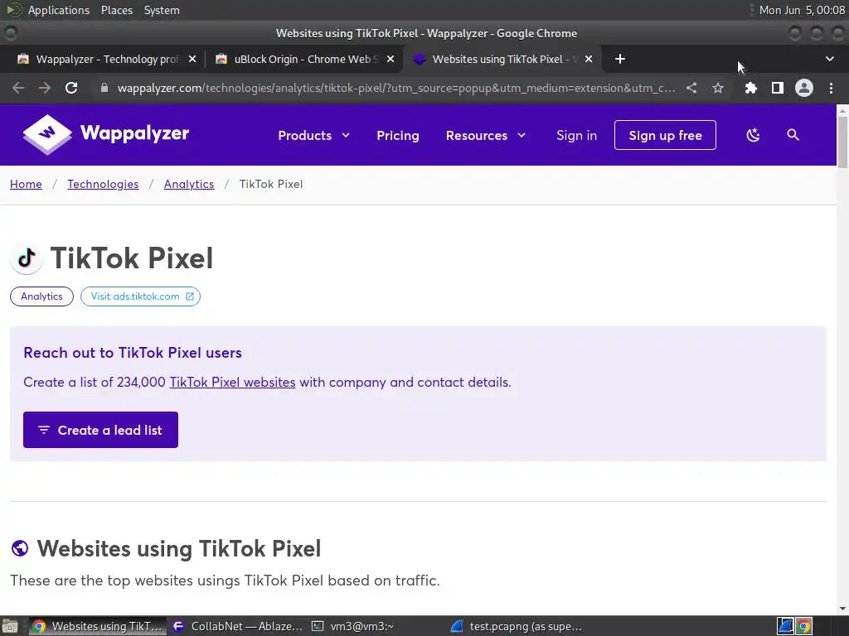Expand the tab search chevron
The image size is (849, 636).
pos(829,59)
